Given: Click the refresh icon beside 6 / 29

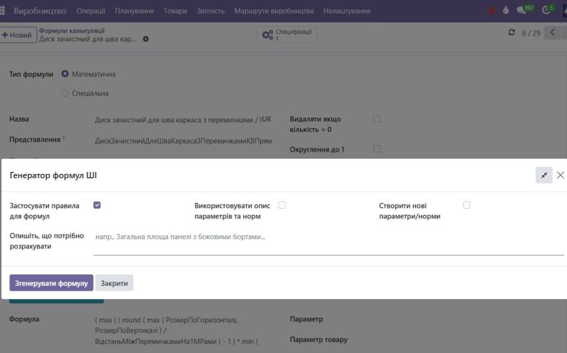Looking at the screenshot, I should [511, 33].
